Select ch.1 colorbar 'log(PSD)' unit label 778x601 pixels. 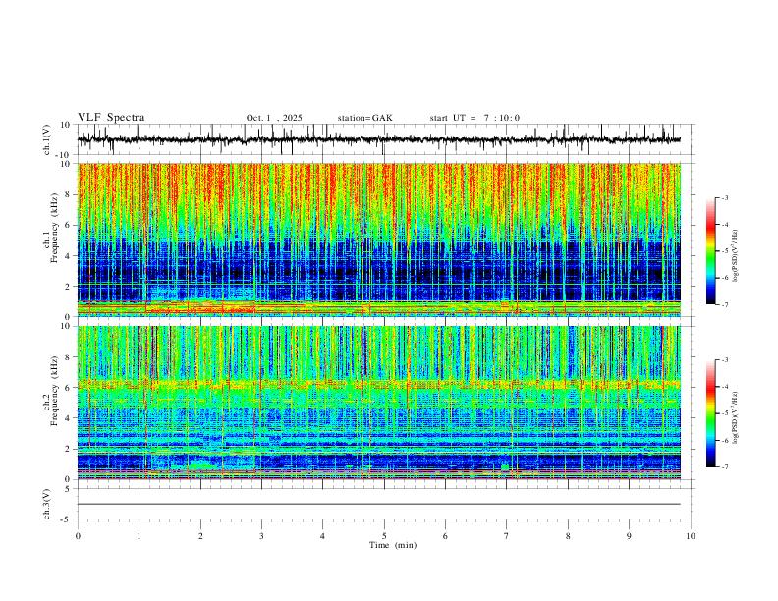click(x=736, y=256)
